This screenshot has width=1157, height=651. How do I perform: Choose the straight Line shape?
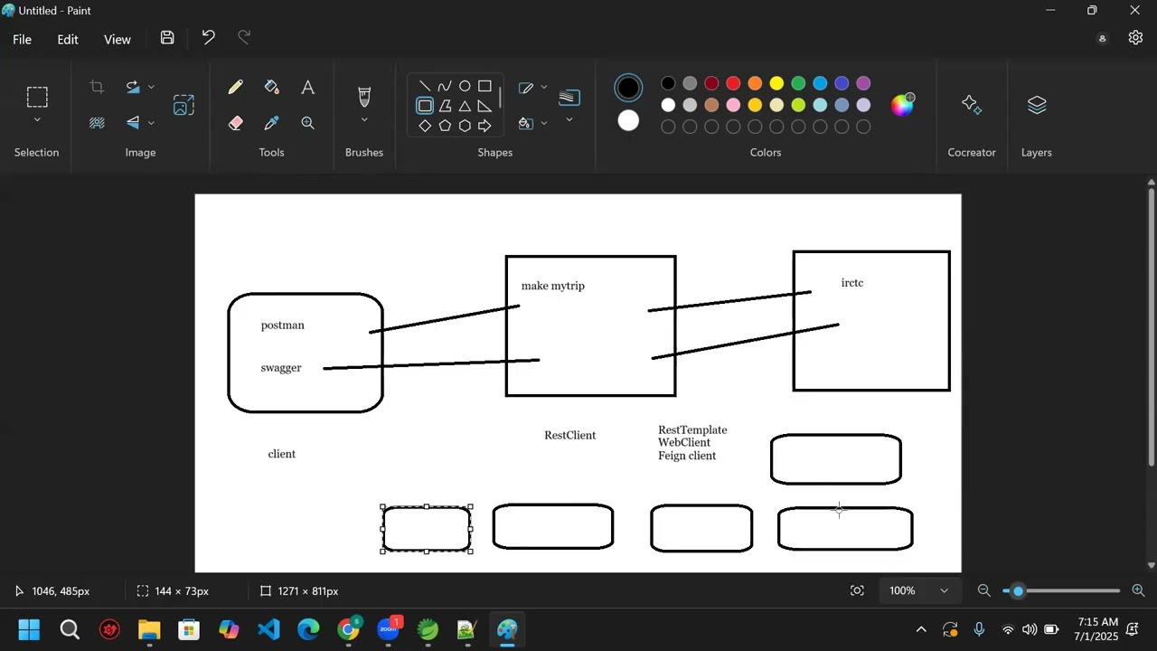[425, 87]
